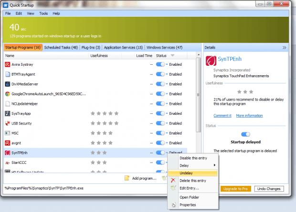Open status dropdown arrow for DivXMediaServer
This screenshot has height=212, width=296.
[167, 84]
